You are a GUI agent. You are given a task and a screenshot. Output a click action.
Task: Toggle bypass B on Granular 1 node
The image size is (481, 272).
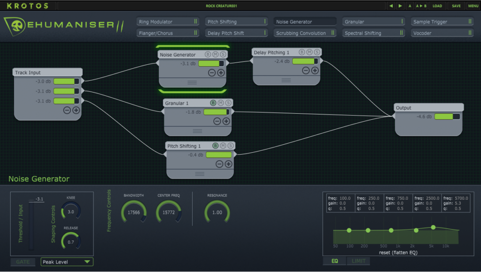coord(213,103)
